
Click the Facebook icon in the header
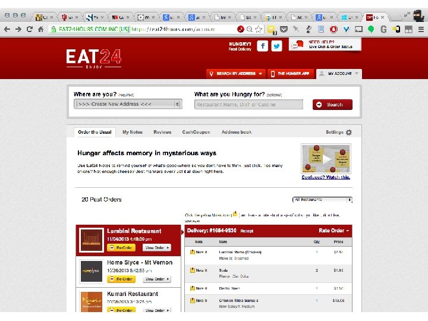tap(262, 46)
